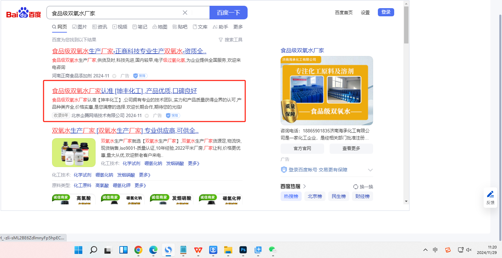The height and width of the screenshot is (258, 502).
Task: Click the Baidu logo
Action: click(23, 13)
